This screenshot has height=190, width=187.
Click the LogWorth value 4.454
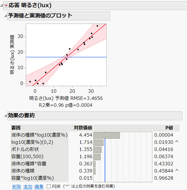[86, 135]
